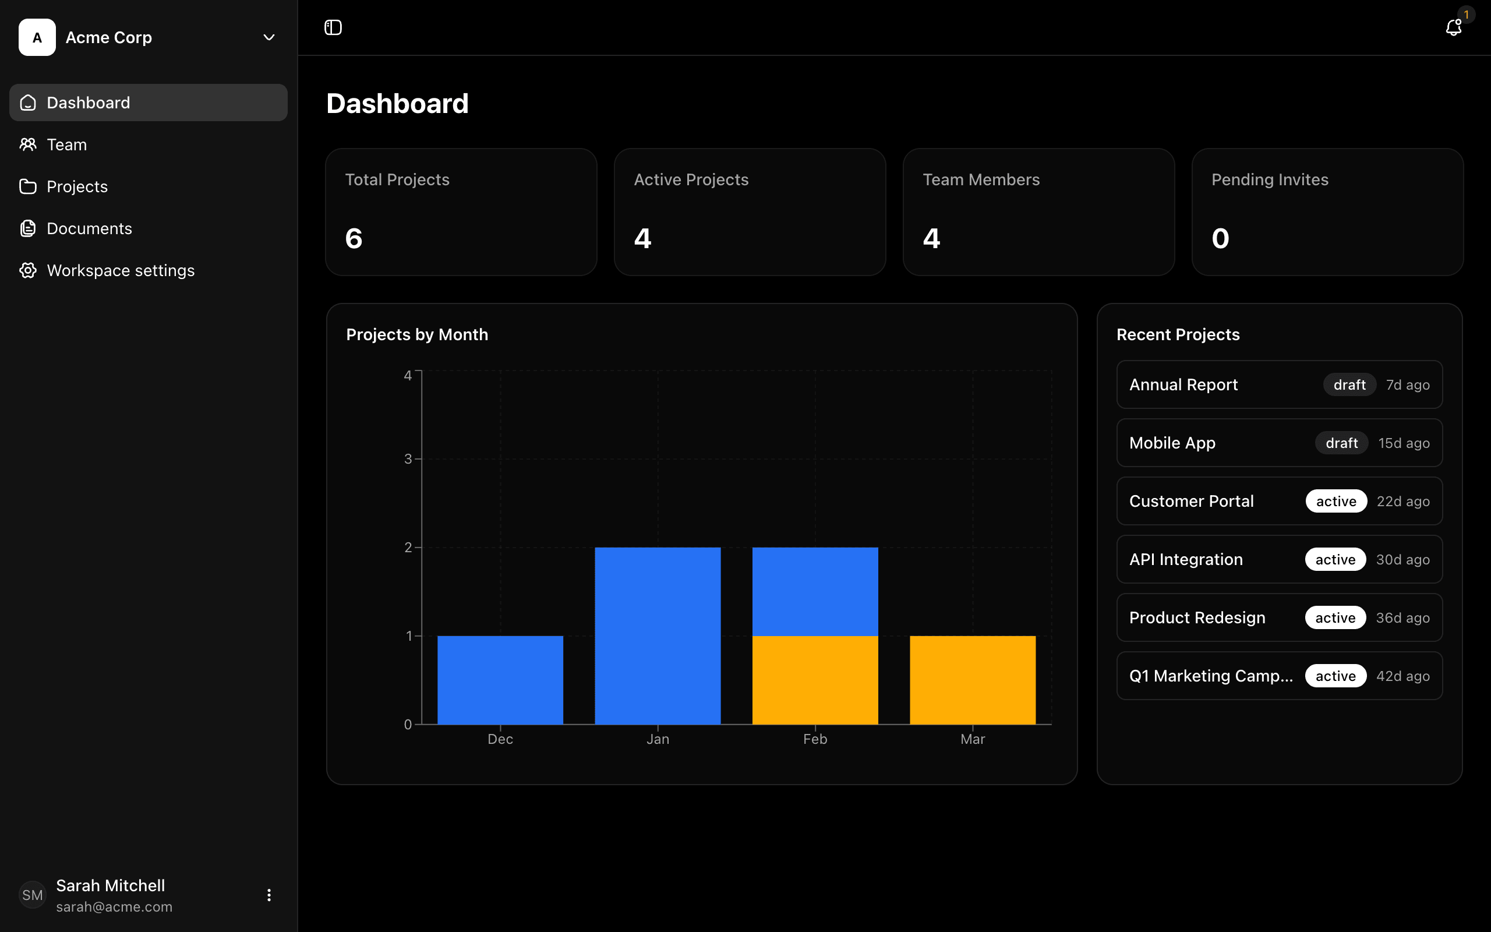Open the Acme Corp workspace switcher chevron
The height and width of the screenshot is (932, 1491).
tap(268, 38)
